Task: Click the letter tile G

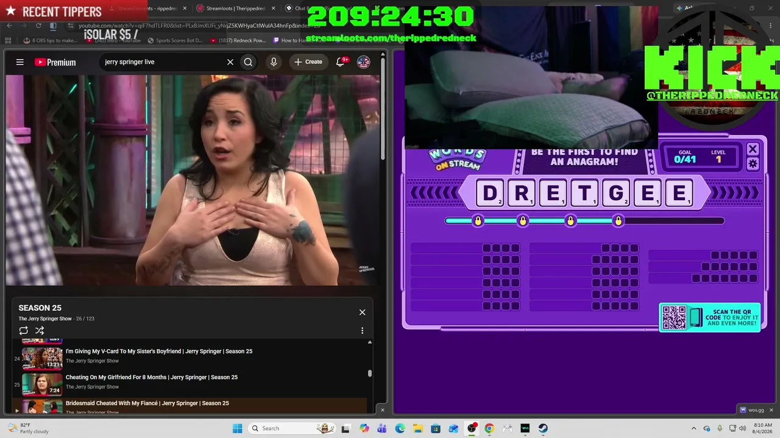Action: tap(616, 193)
